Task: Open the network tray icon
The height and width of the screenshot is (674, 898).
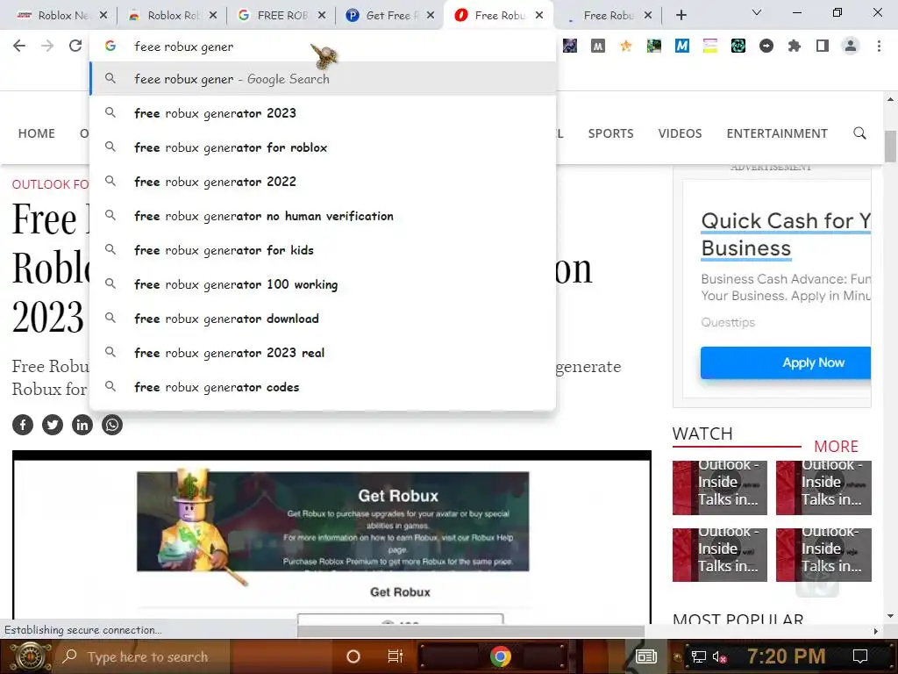Action: (x=698, y=656)
